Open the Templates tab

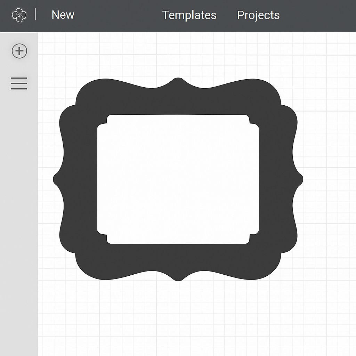click(189, 15)
